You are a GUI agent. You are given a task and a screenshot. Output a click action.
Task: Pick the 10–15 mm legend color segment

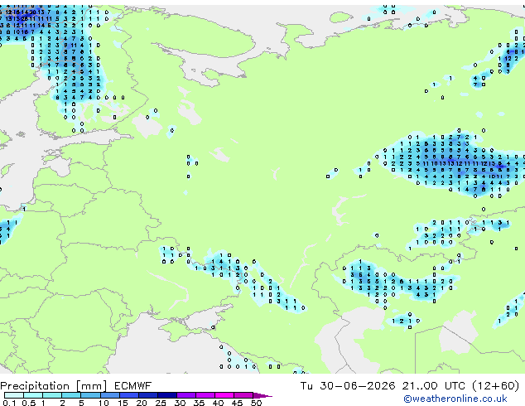pos(110,395)
